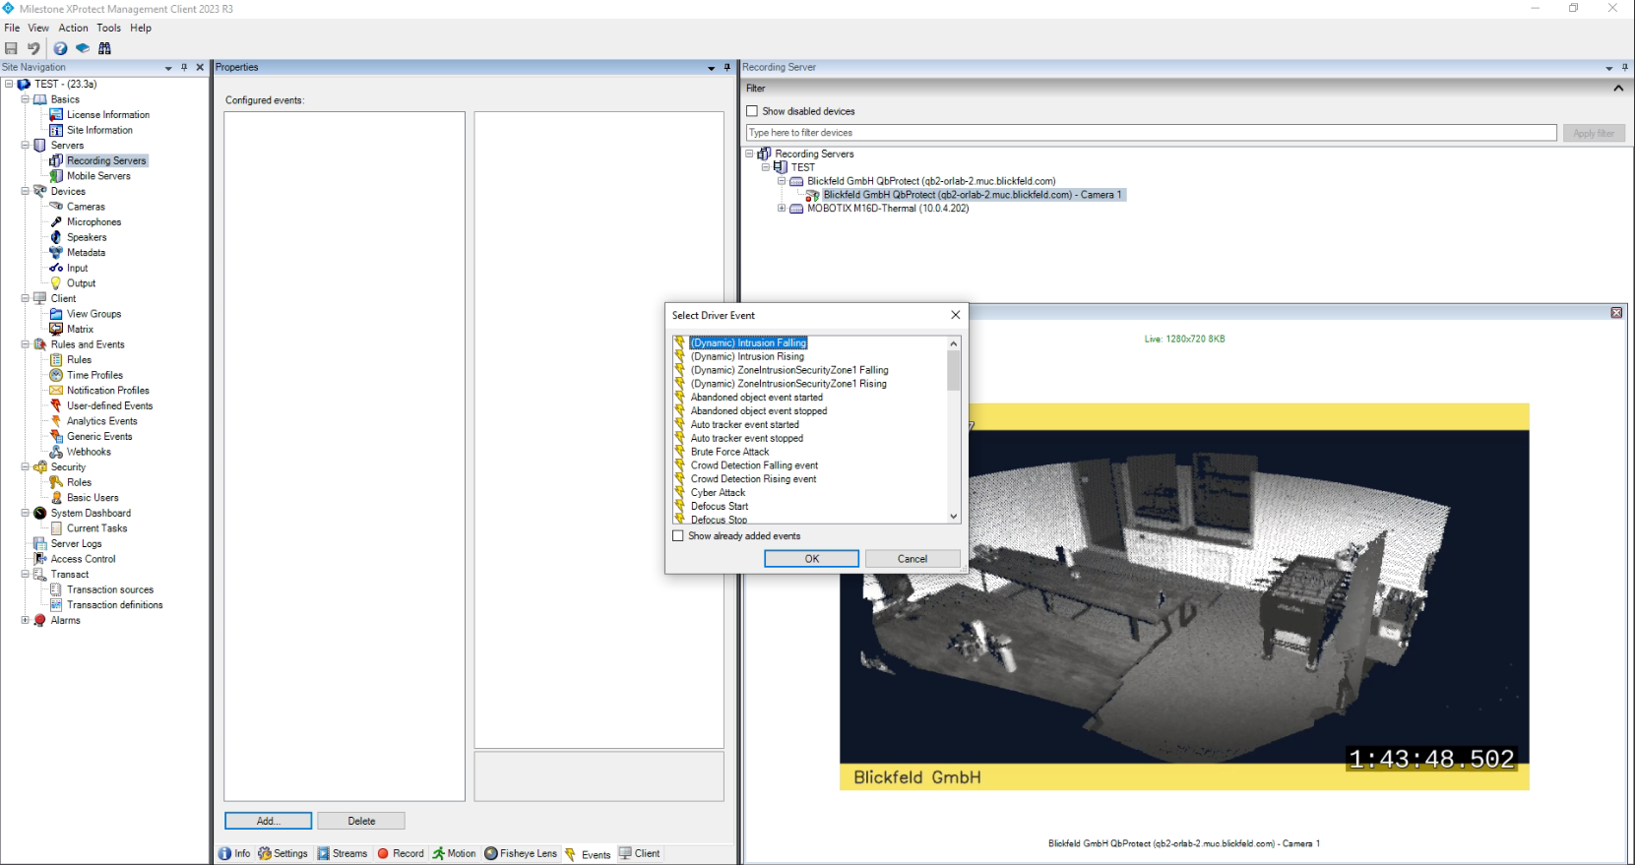Toggle Show already added events checkbox
The height and width of the screenshot is (865, 1635).
677,536
